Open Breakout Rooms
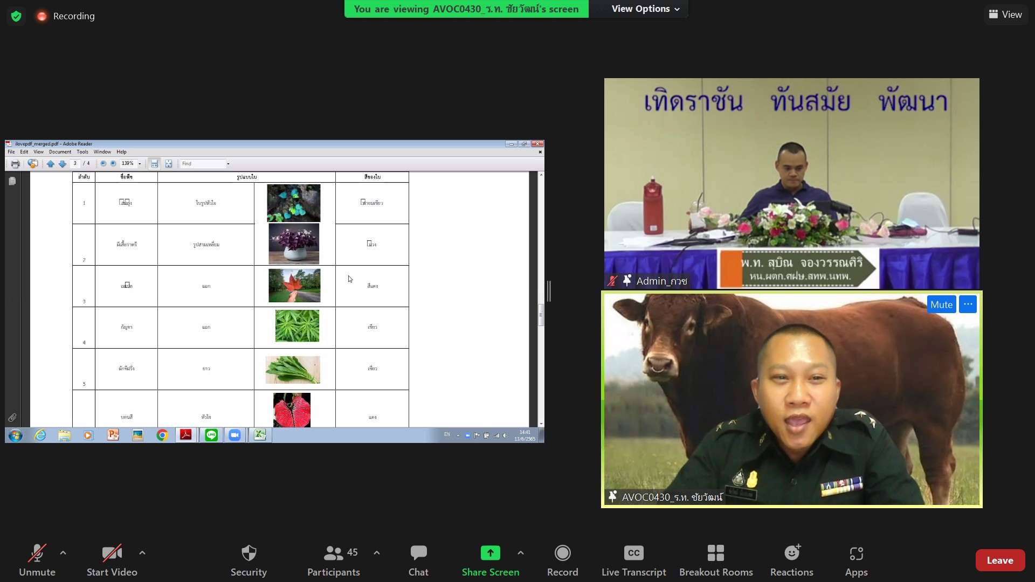Image resolution: width=1035 pixels, height=582 pixels. click(716, 560)
